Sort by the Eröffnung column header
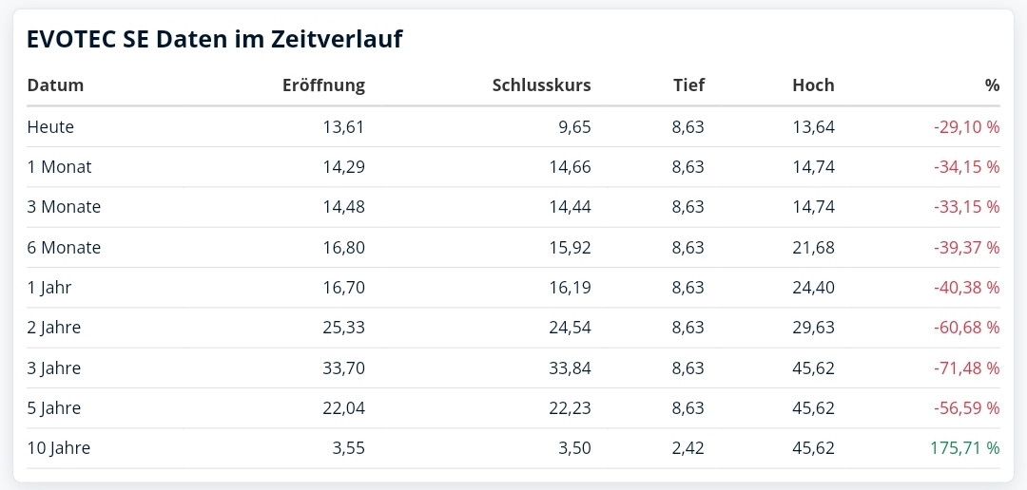The height and width of the screenshot is (490, 1027). (323, 85)
